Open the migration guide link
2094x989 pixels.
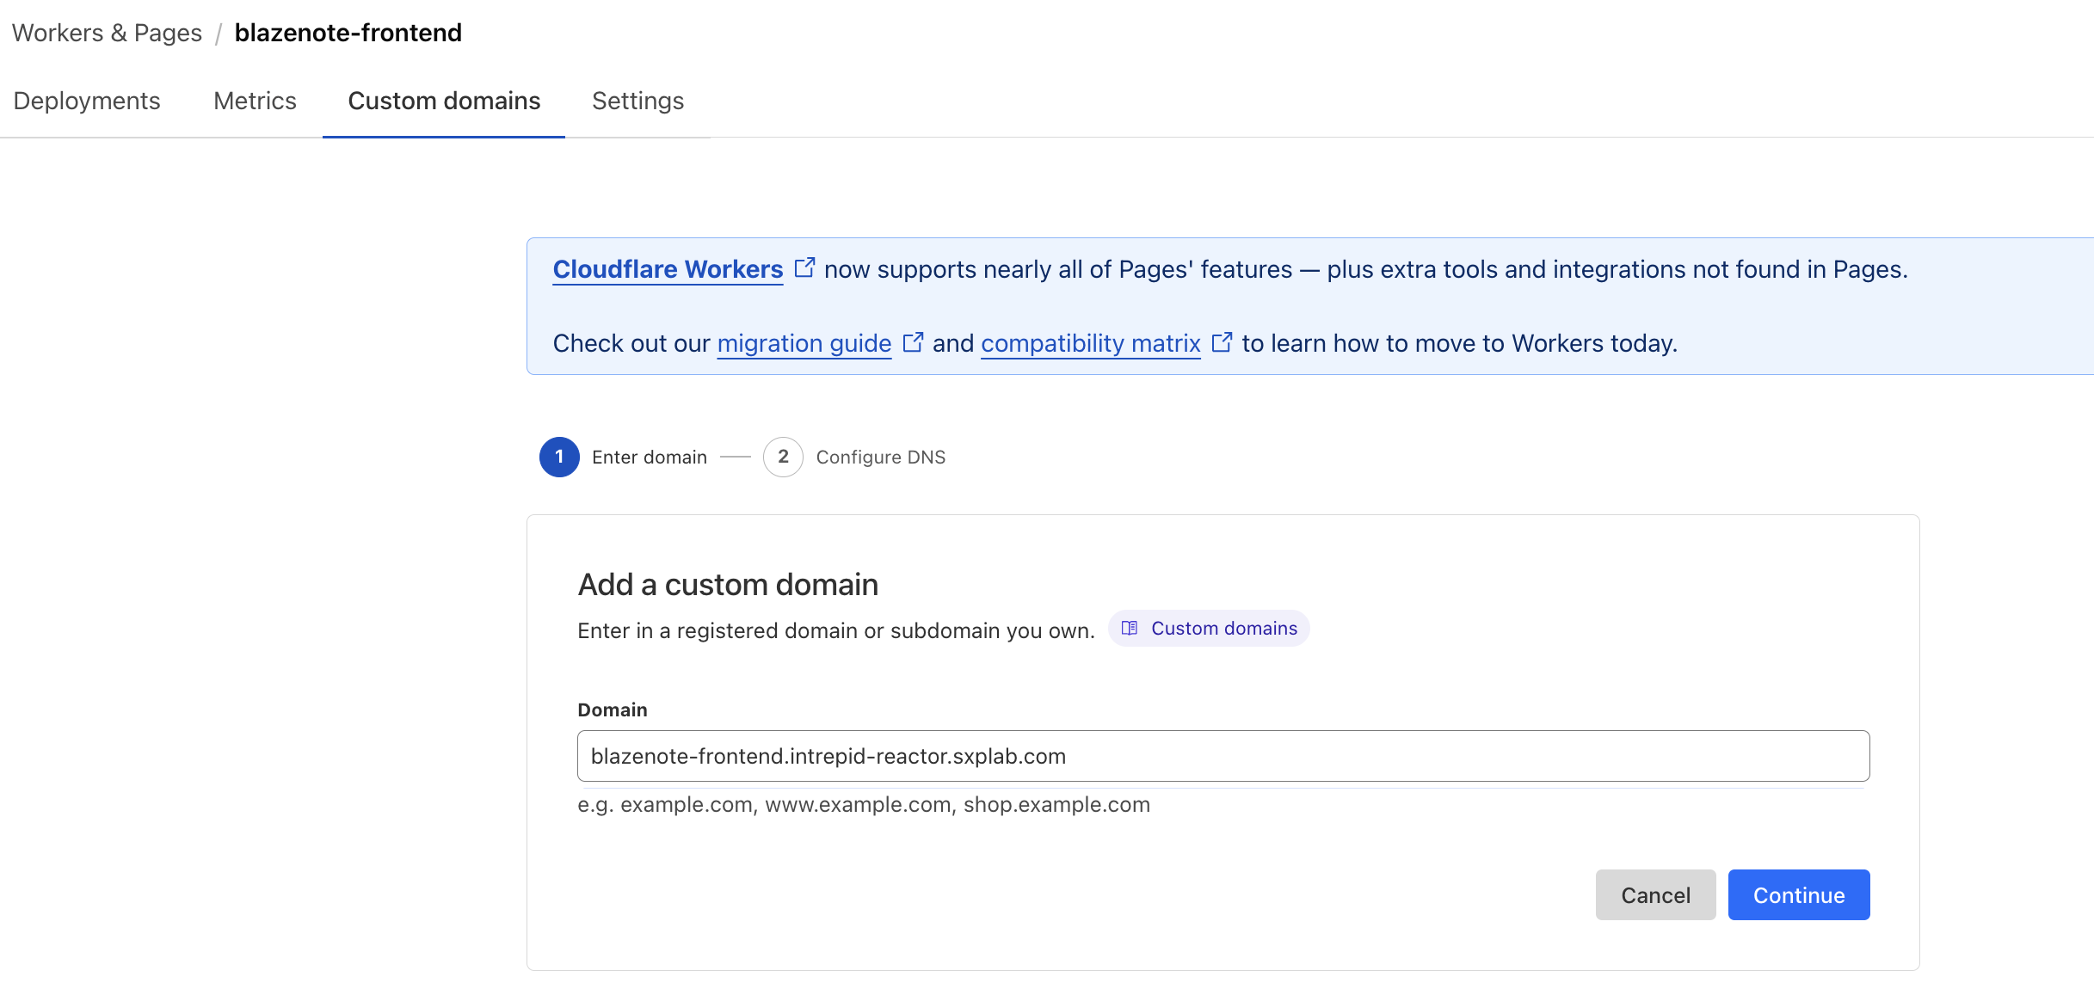[x=803, y=342]
